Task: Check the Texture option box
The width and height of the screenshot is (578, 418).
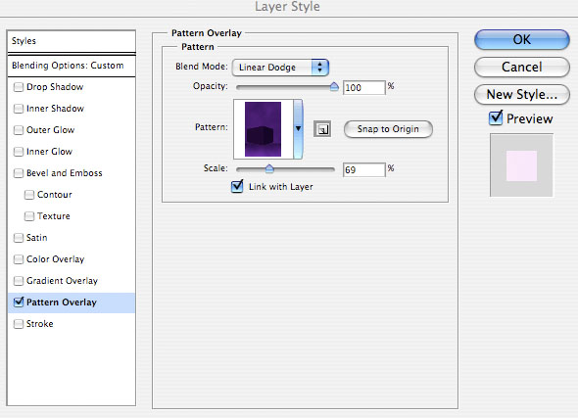Action: pyautogui.click(x=28, y=216)
